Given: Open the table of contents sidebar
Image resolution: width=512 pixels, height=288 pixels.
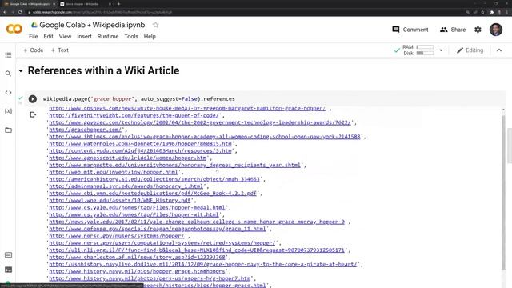Looking at the screenshot, I should [8, 55].
